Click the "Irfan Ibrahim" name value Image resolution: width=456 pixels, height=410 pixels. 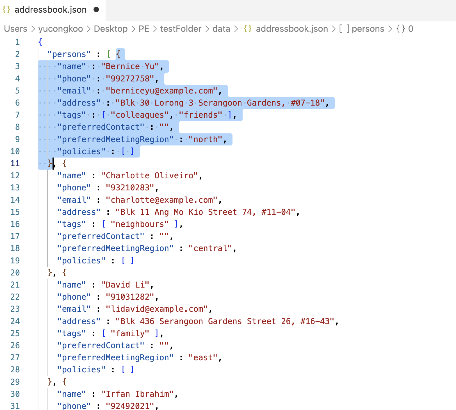tap(138, 394)
